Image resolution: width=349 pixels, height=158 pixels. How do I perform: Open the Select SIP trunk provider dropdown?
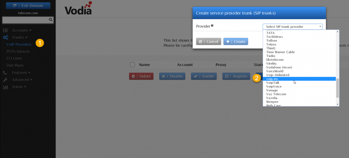pos(292,26)
